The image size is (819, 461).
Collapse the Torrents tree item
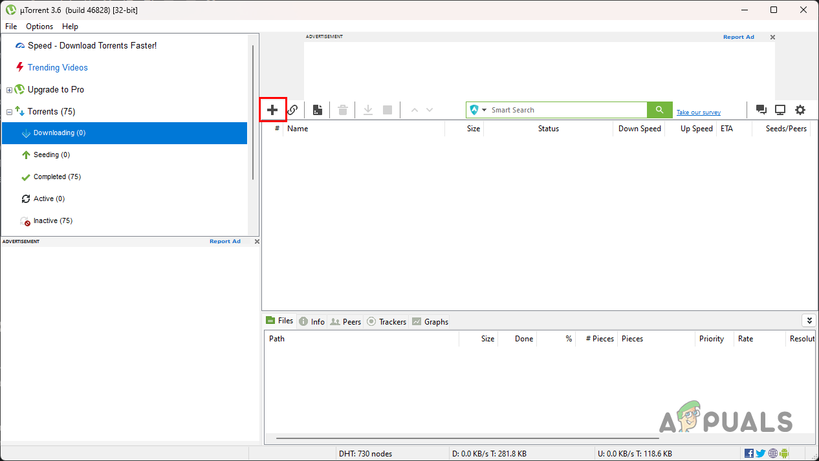(9, 111)
